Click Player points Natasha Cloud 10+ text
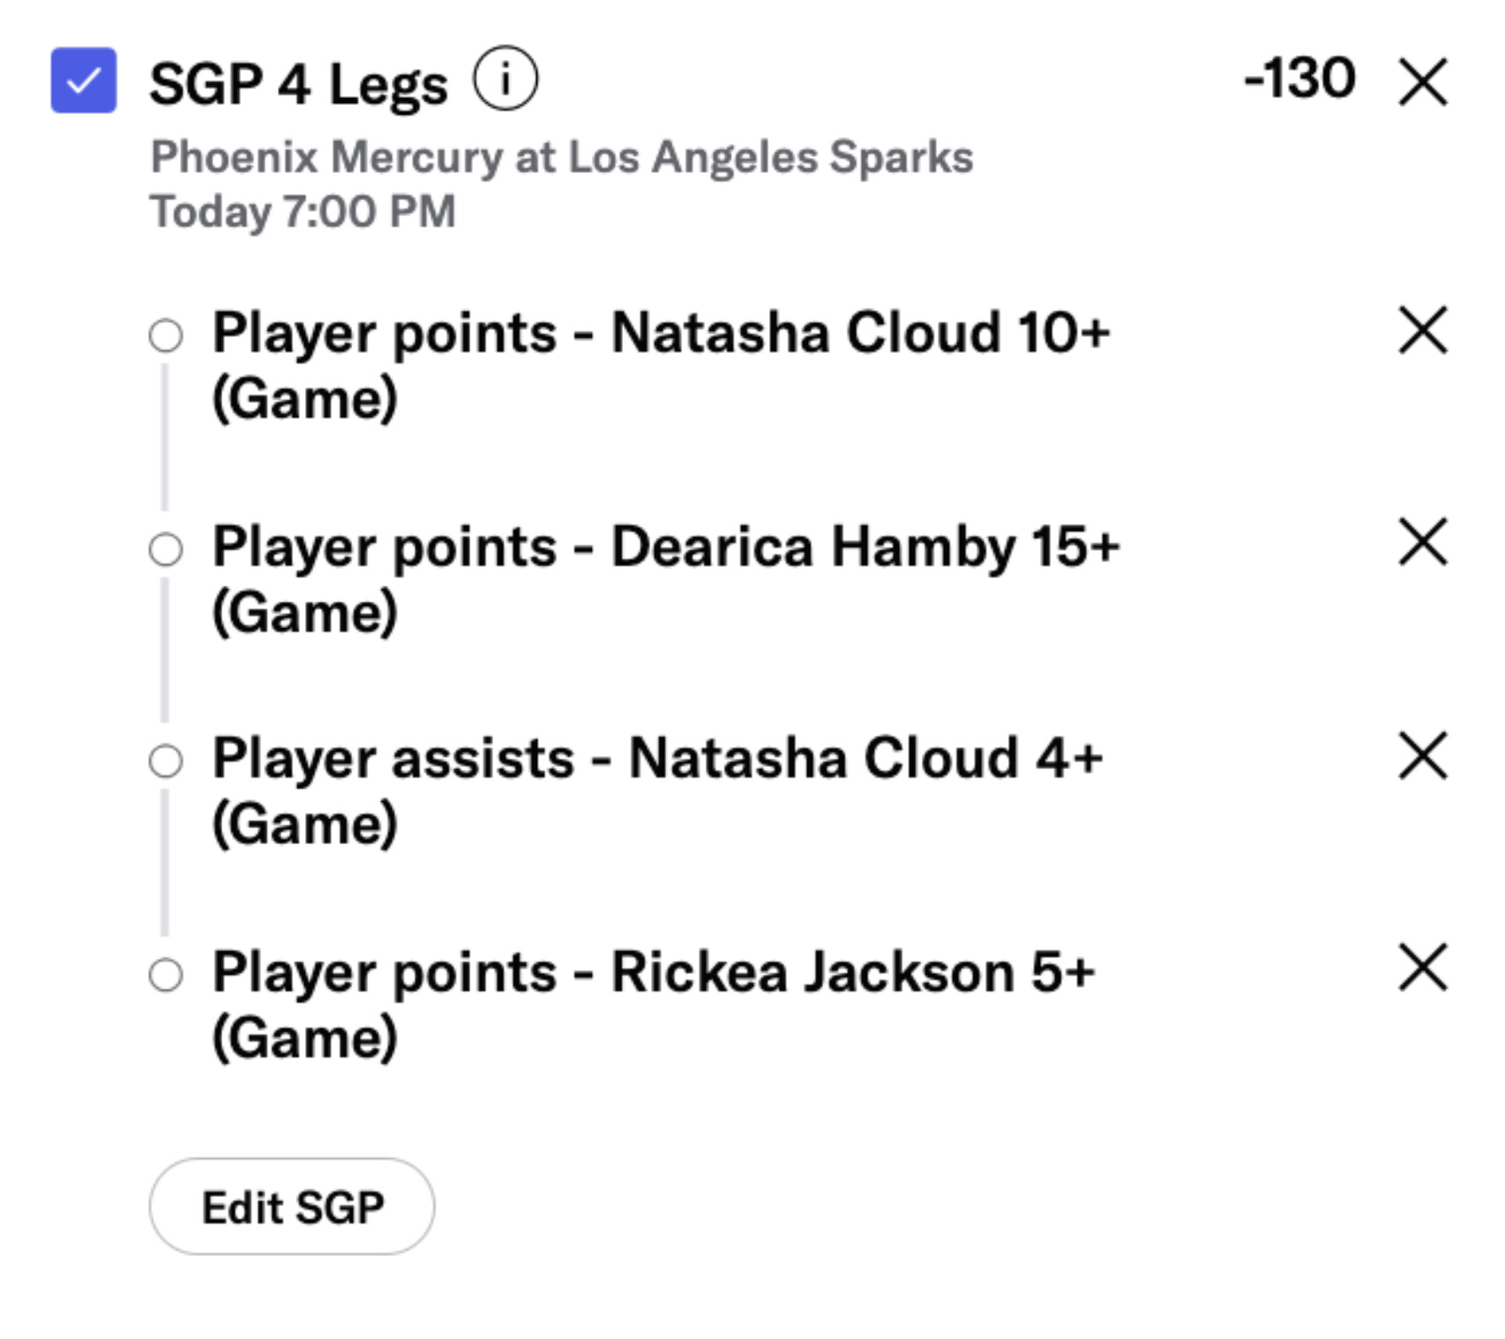The image size is (1505, 1339). [x=660, y=363]
